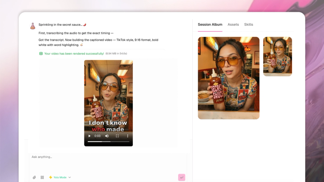Open the large secret sauce image thumbnail
Image resolution: width=324 pixels, height=182 pixels.
click(228, 78)
